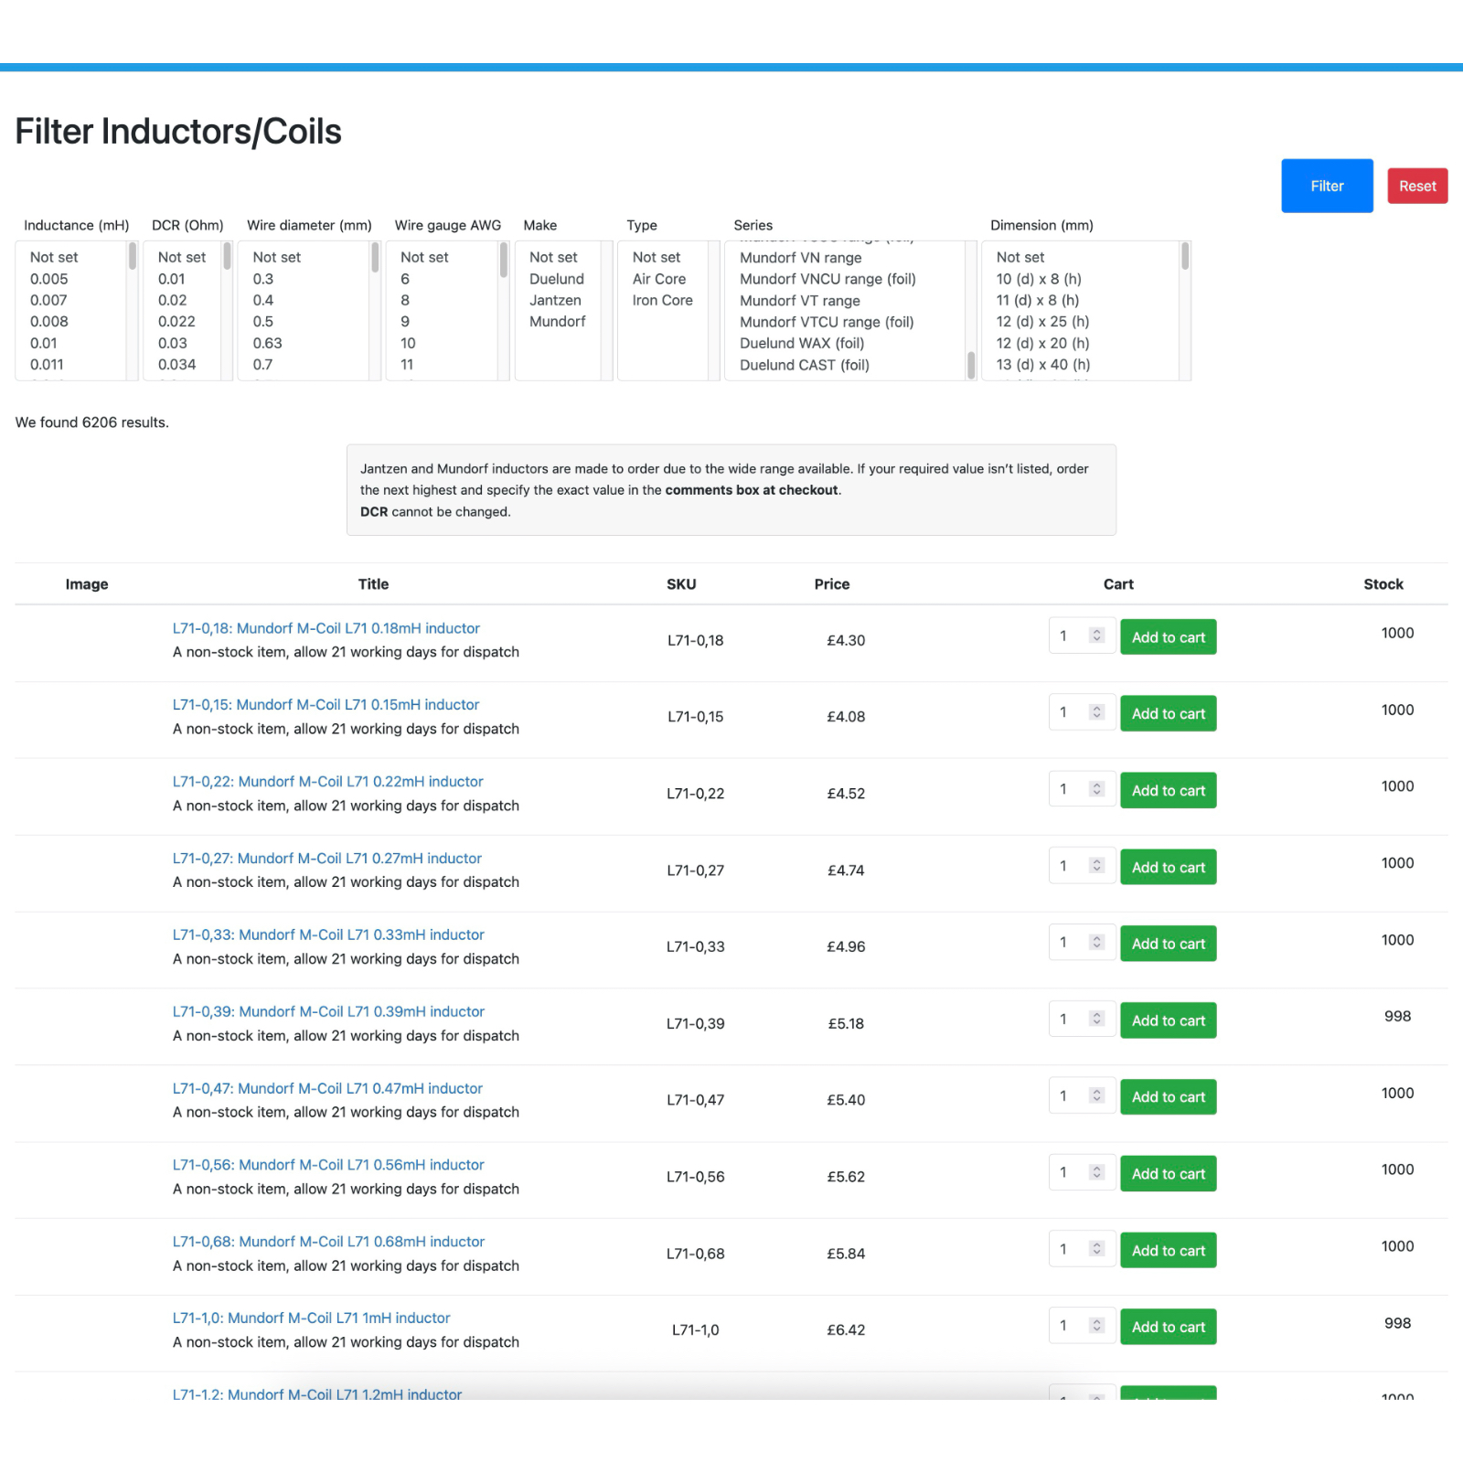Click the blue Filter button
The height and width of the screenshot is (1463, 1463).
coord(1327,186)
